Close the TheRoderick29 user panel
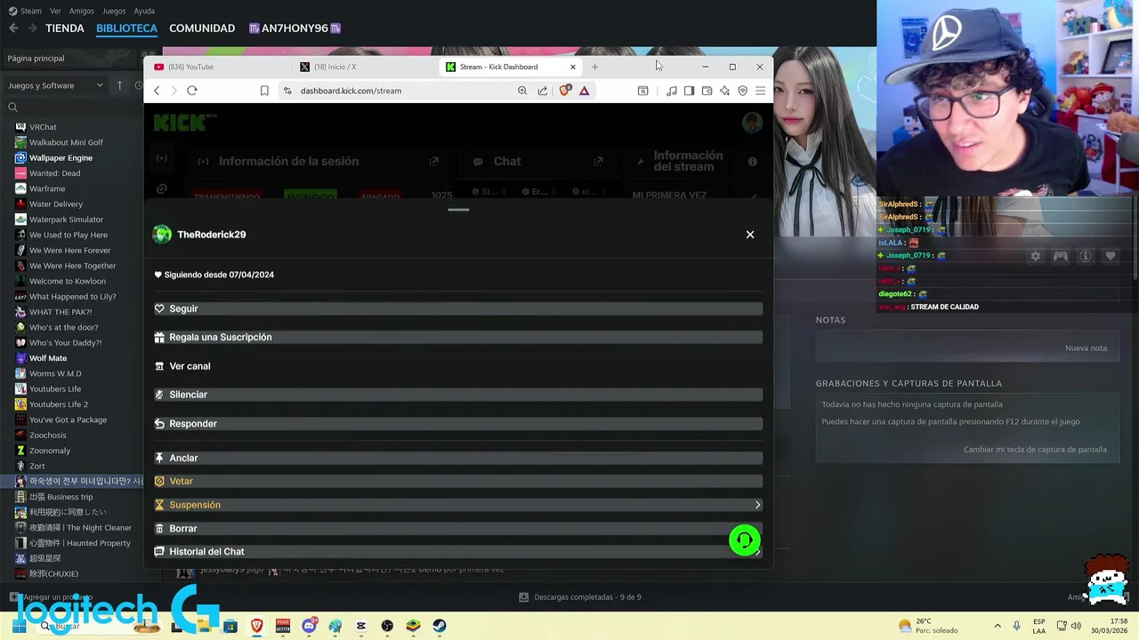 pos(750,235)
